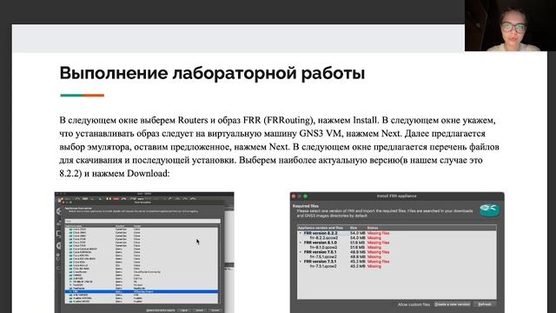
Task: Click the Install FRR appliance title bar text
Action: tap(396, 196)
